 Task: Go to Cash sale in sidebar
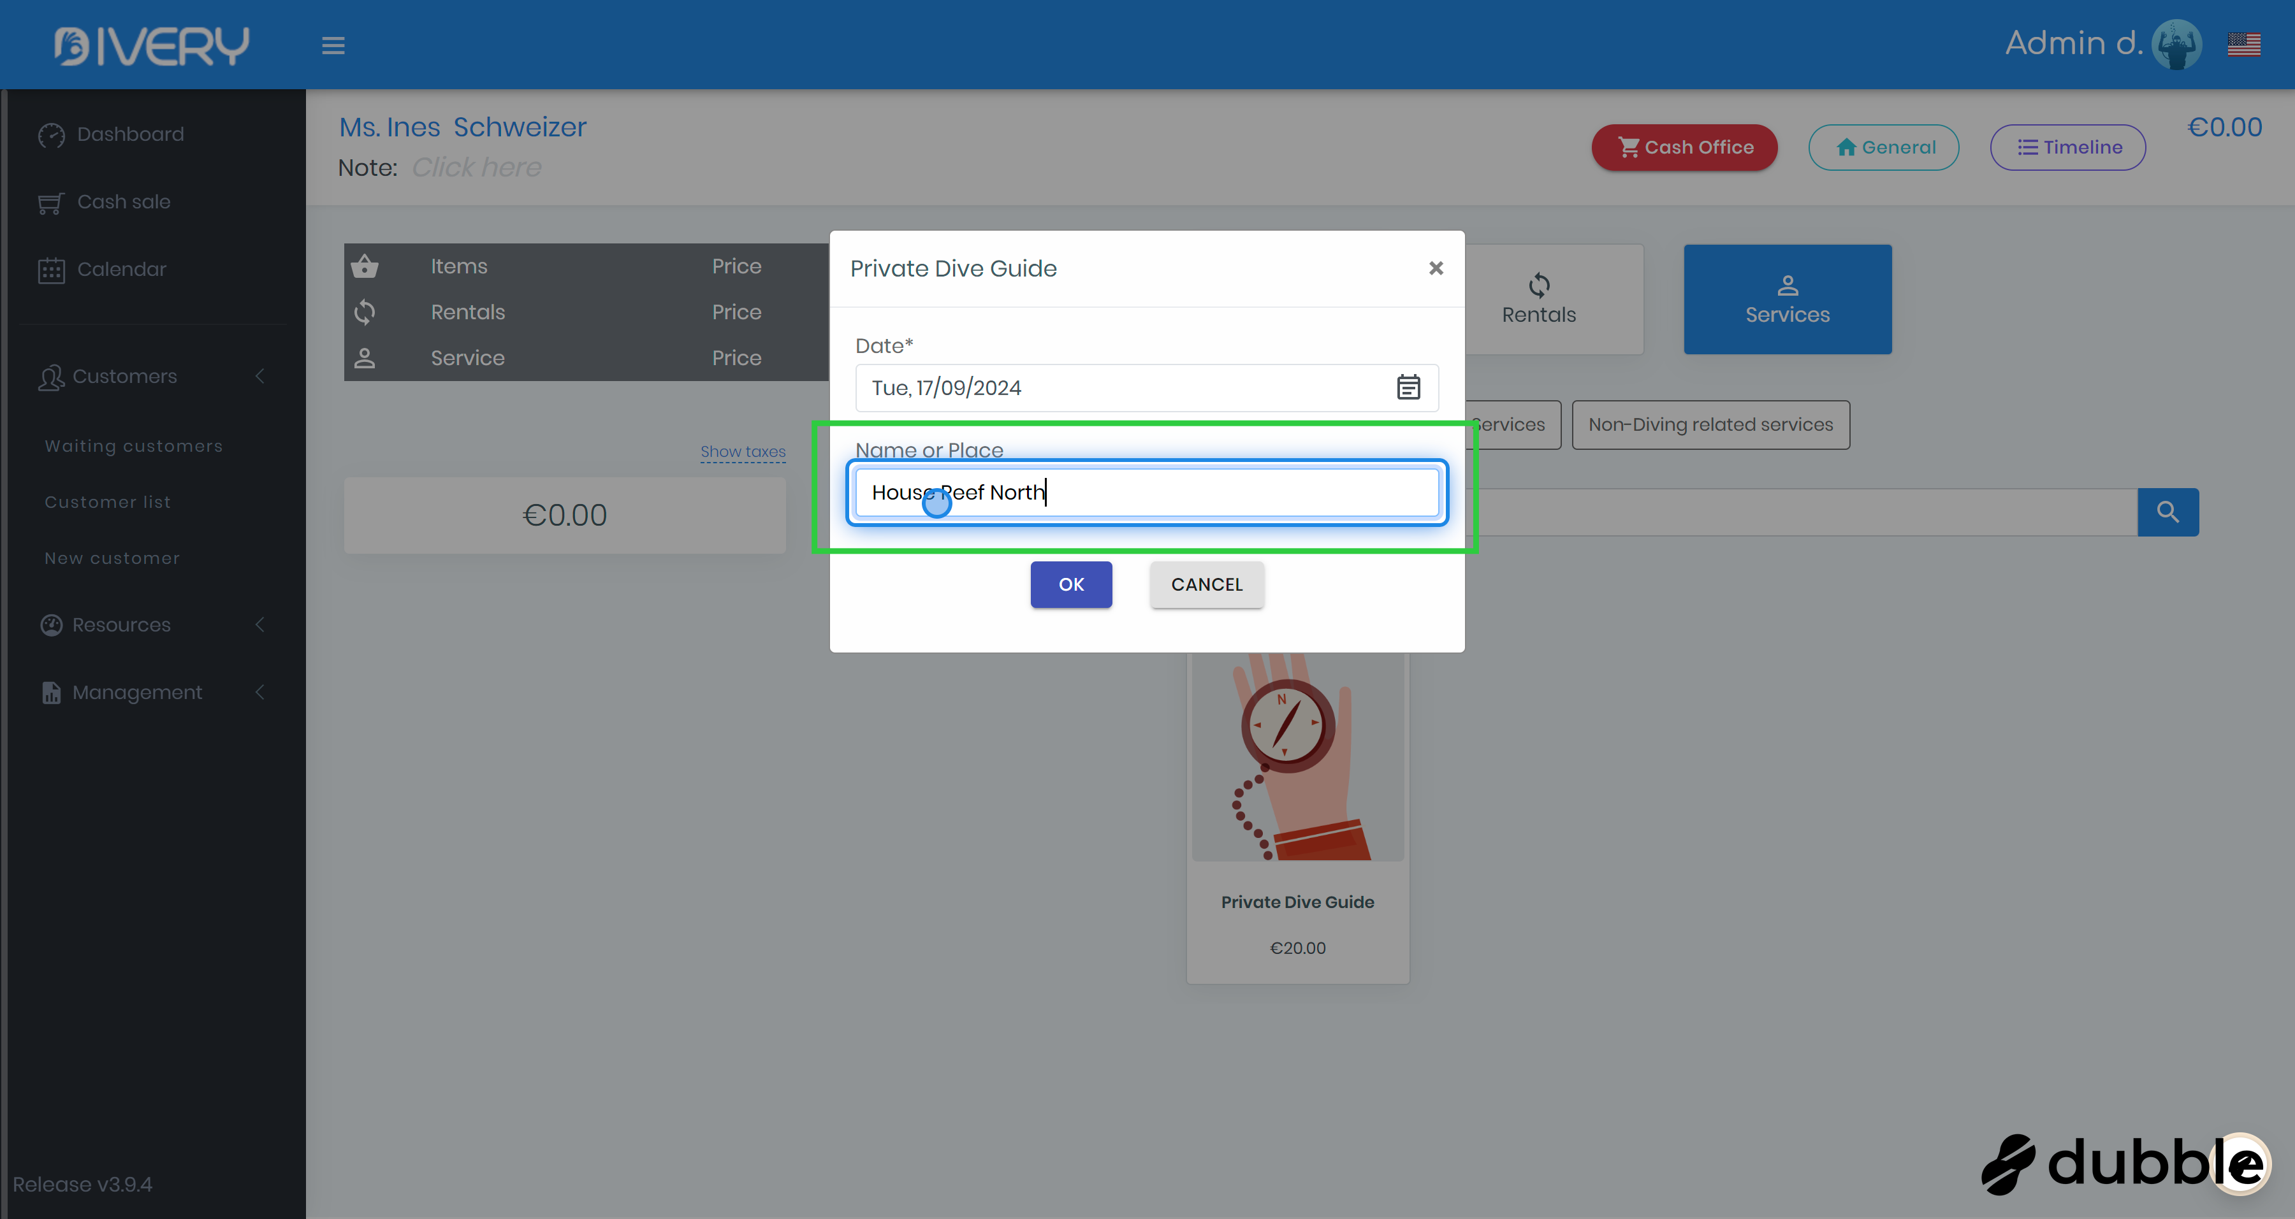click(x=123, y=202)
